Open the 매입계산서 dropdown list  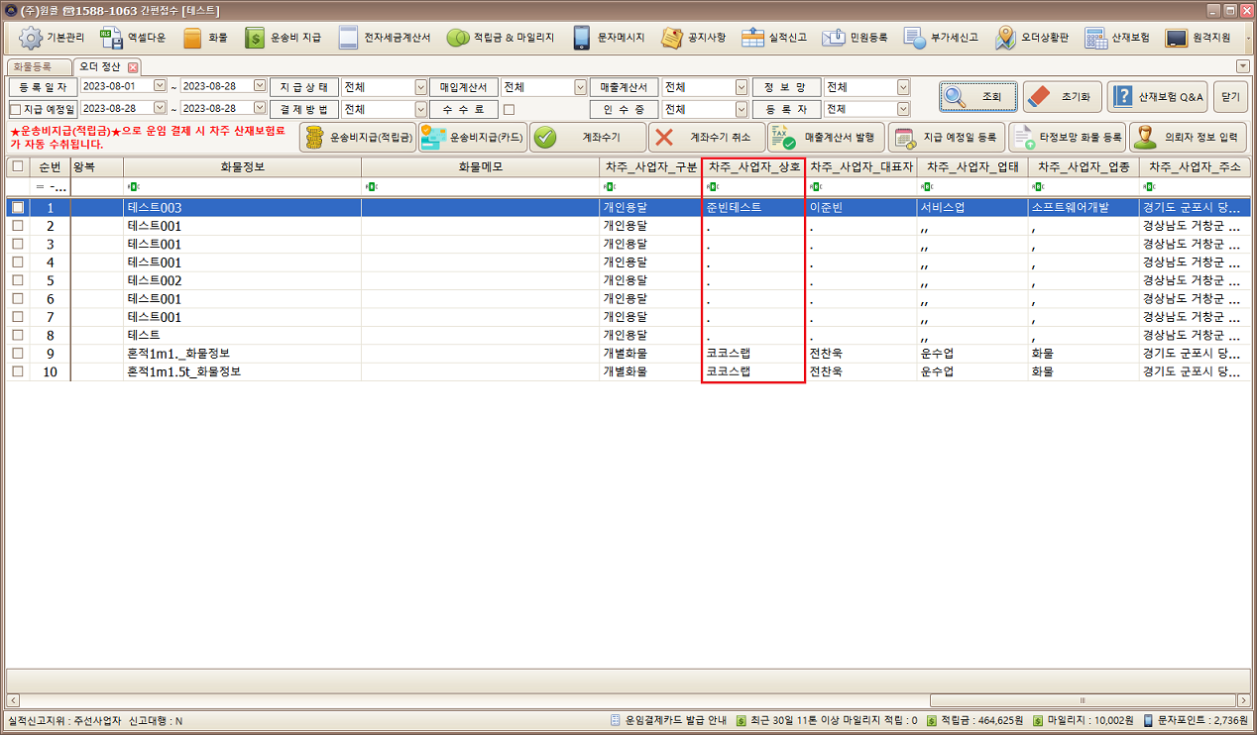pyautogui.click(x=581, y=87)
